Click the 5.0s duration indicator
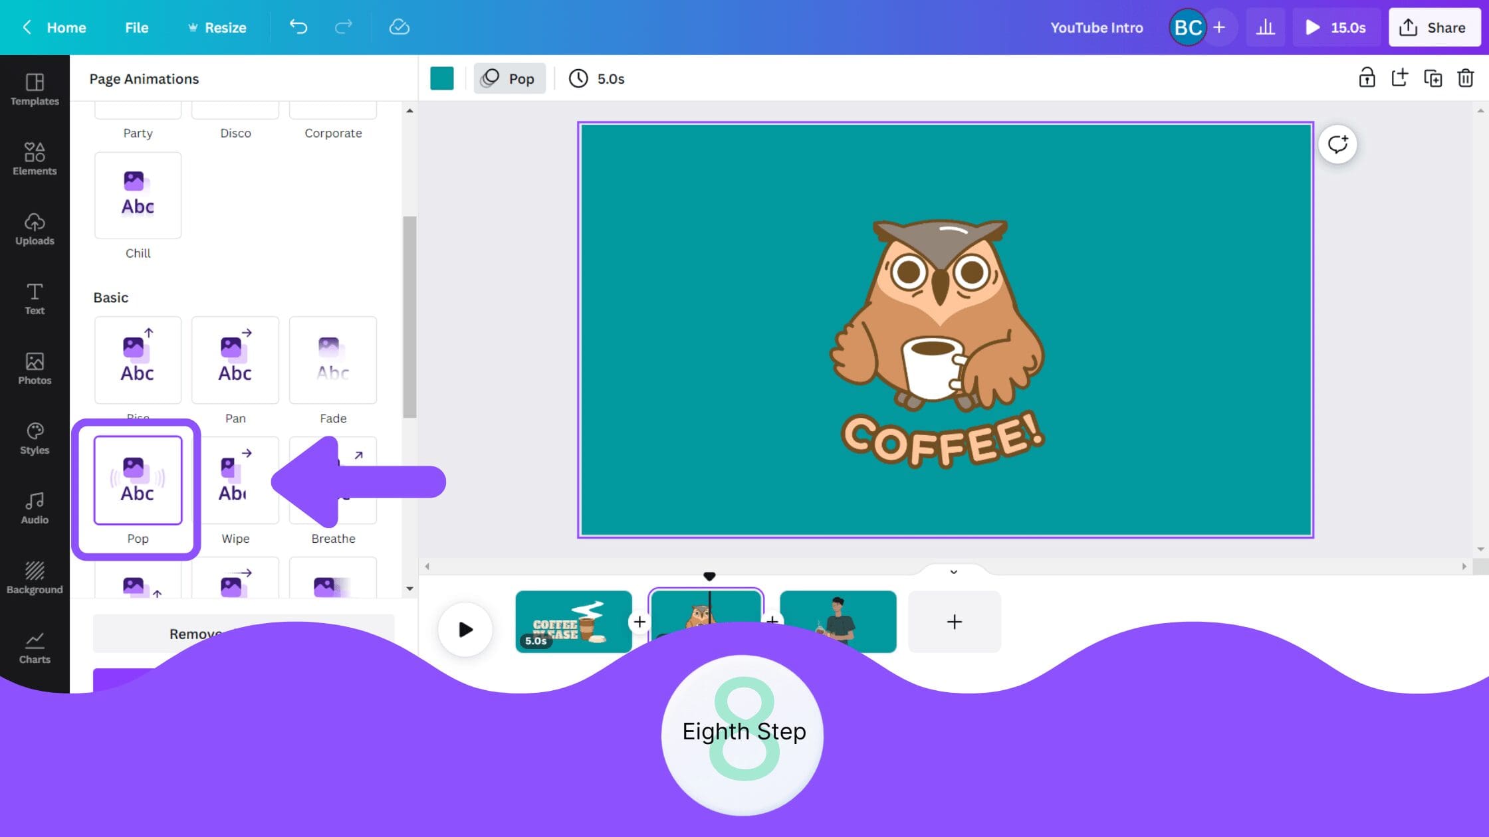Screen dimensions: 1489x837 coord(598,78)
